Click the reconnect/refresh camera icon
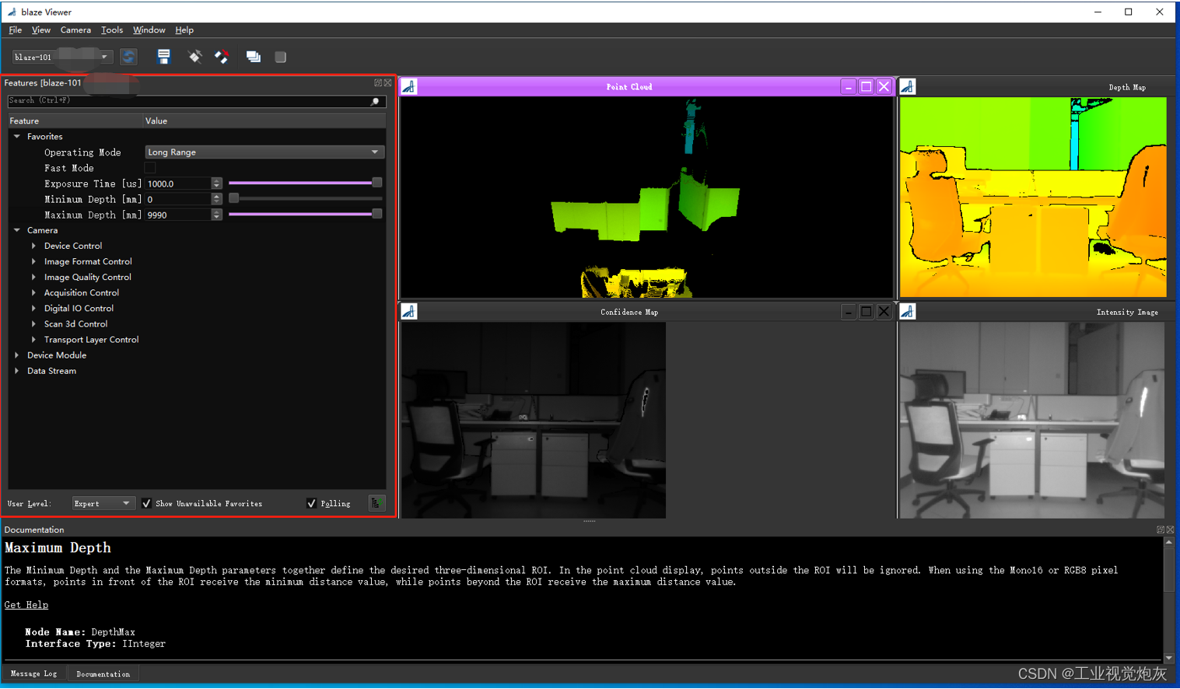The height and width of the screenshot is (689, 1180). [128, 56]
